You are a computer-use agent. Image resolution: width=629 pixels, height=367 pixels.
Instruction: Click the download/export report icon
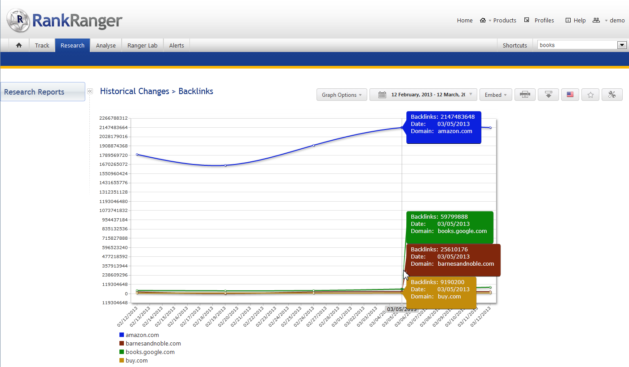[x=548, y=95]
